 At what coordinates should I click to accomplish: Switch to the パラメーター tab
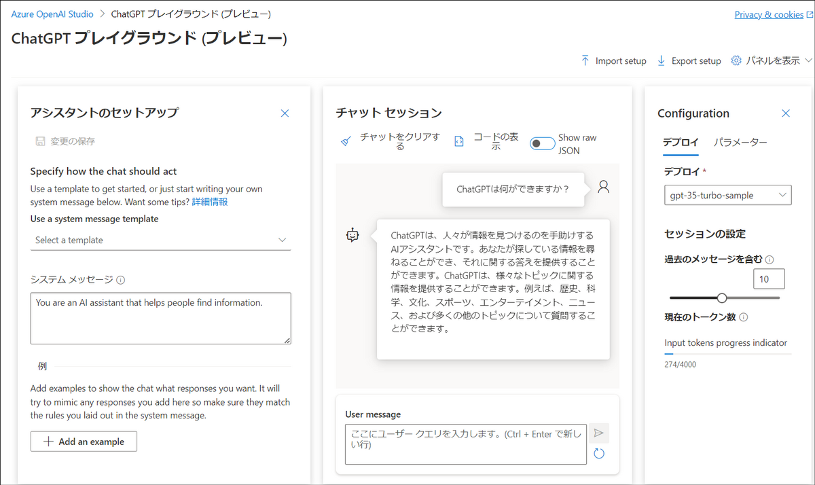point(740,143)
